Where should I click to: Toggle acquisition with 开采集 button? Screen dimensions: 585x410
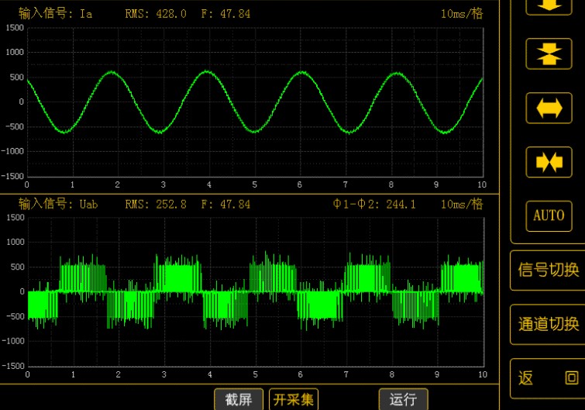294,399
